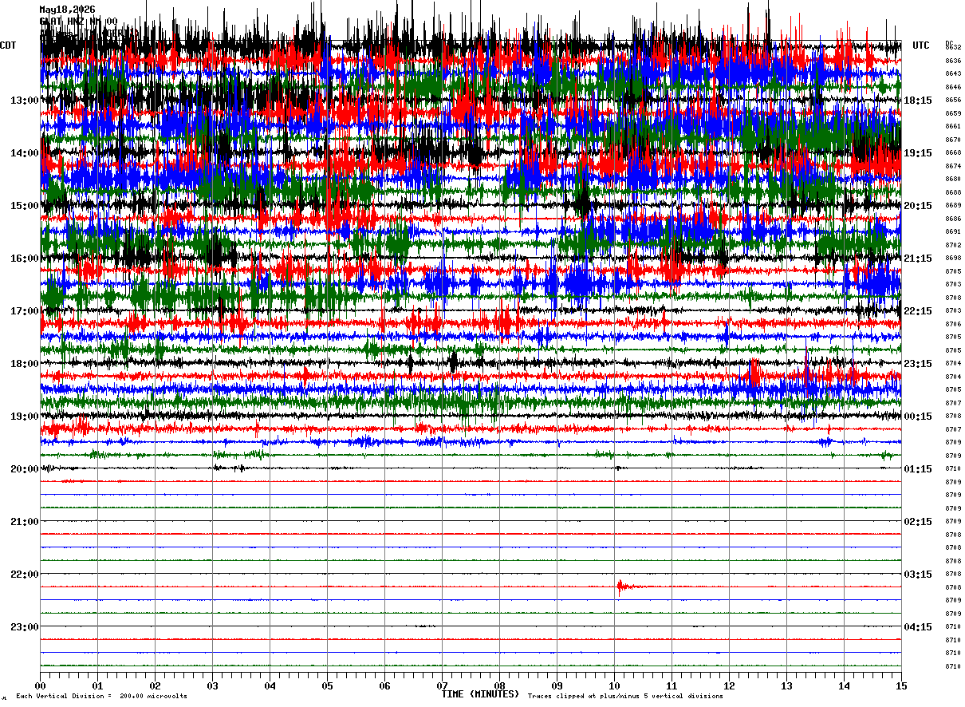Click the 03:15 UTC time label
965x707 pixels.
coord(918,575)
